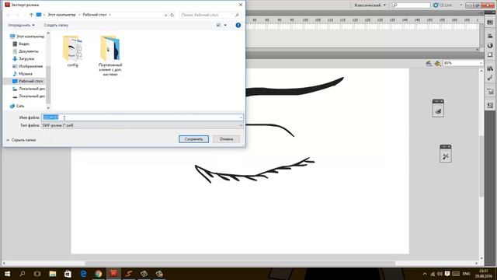The width and height of the screenshot is (497, 280).
Task: Open the Классический workspace dropdown
Action: click(x=370, y=5)
